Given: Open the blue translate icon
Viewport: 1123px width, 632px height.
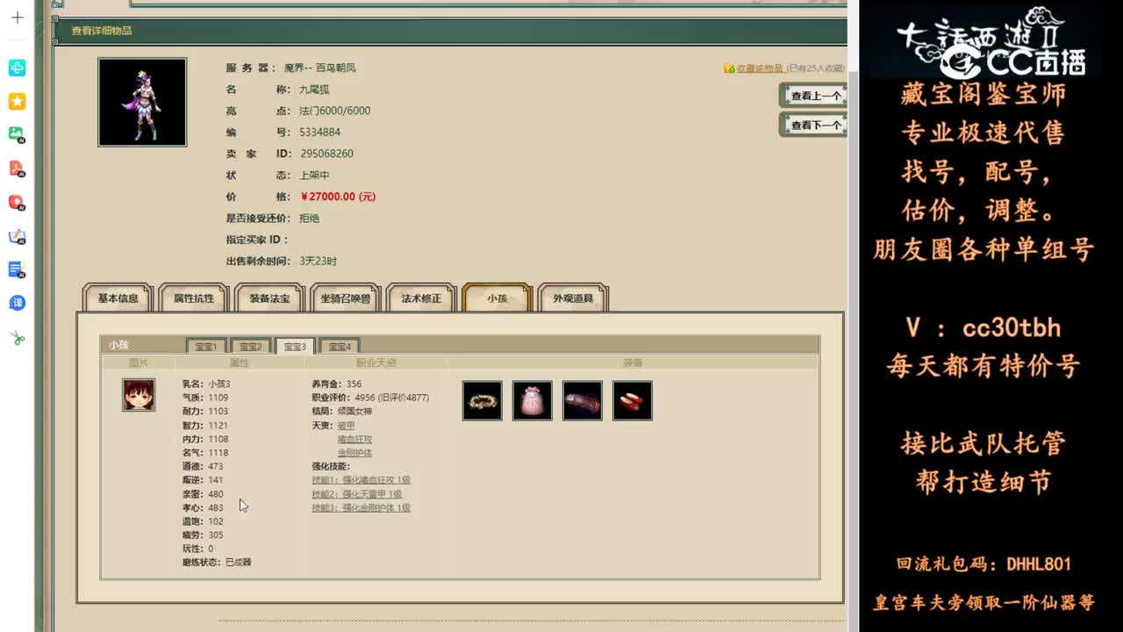Looking at the screenshot, I should (17, 303).
